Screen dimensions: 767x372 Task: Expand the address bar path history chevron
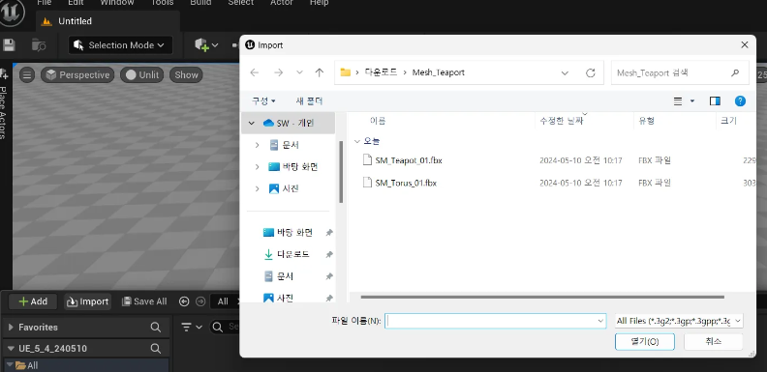pos(565,73)
